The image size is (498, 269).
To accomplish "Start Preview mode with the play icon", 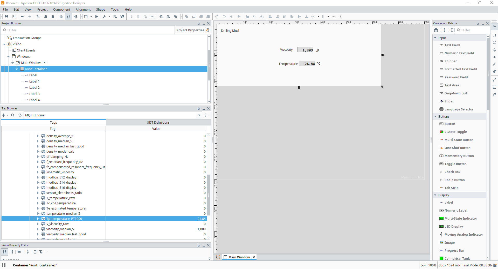I will (96, 17).
